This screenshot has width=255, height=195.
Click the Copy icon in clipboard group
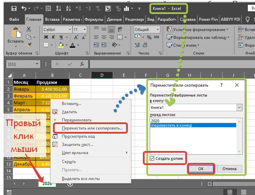coord(28,37)
